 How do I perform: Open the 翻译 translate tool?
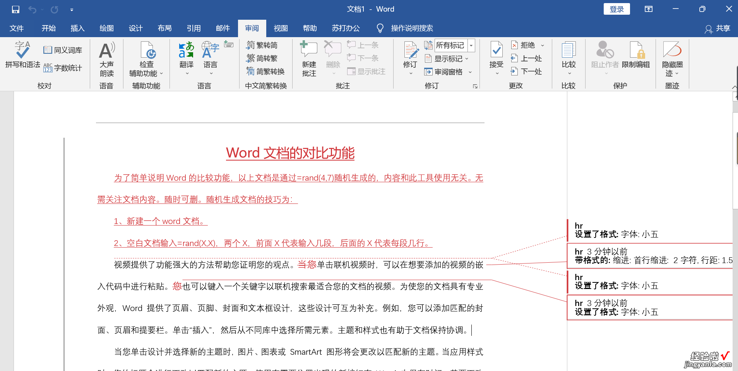pyautogui.click(x=187, y=59)
